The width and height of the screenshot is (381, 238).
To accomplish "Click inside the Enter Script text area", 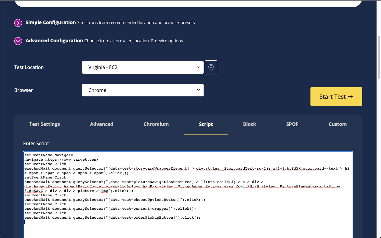I will (188, 193).
